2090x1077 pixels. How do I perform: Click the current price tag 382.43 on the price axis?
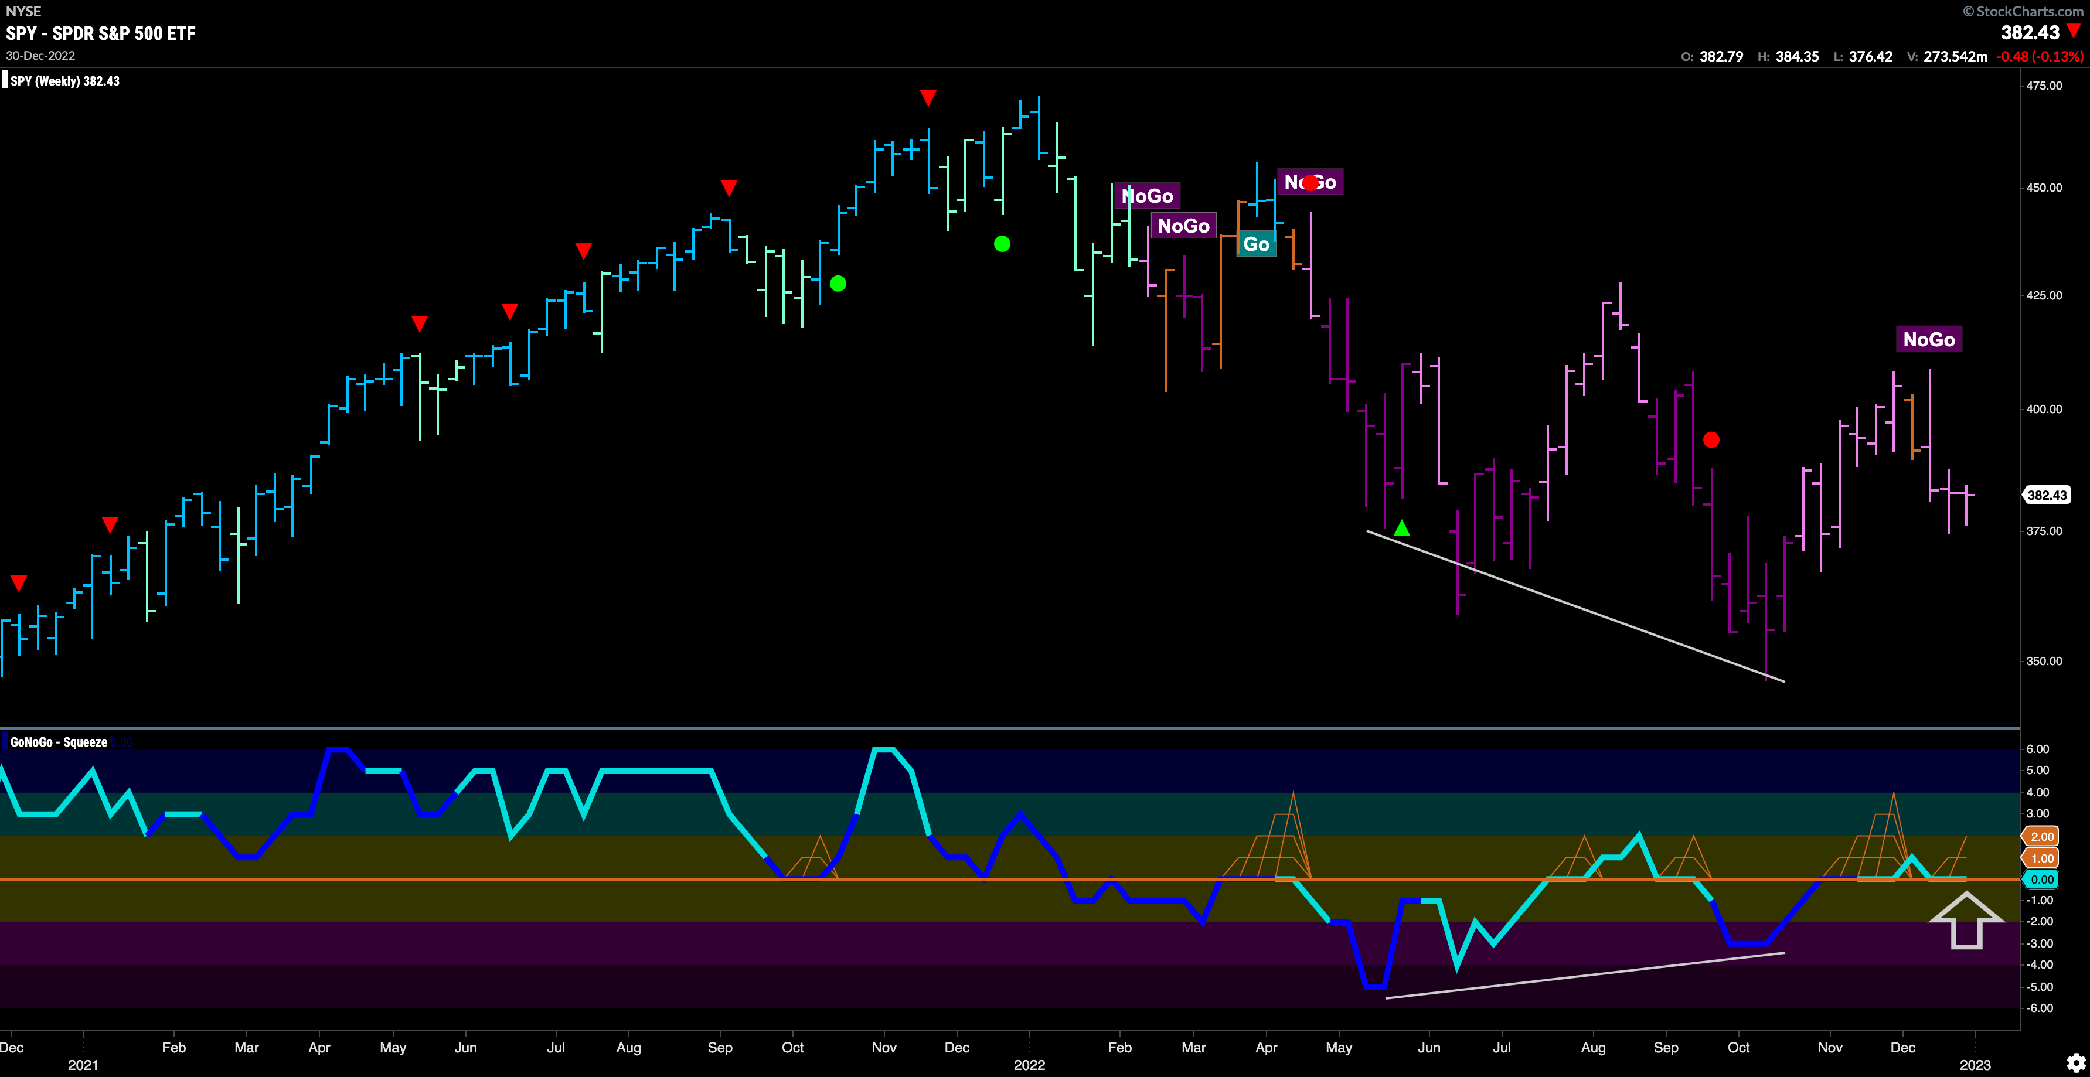[2046, 495]
